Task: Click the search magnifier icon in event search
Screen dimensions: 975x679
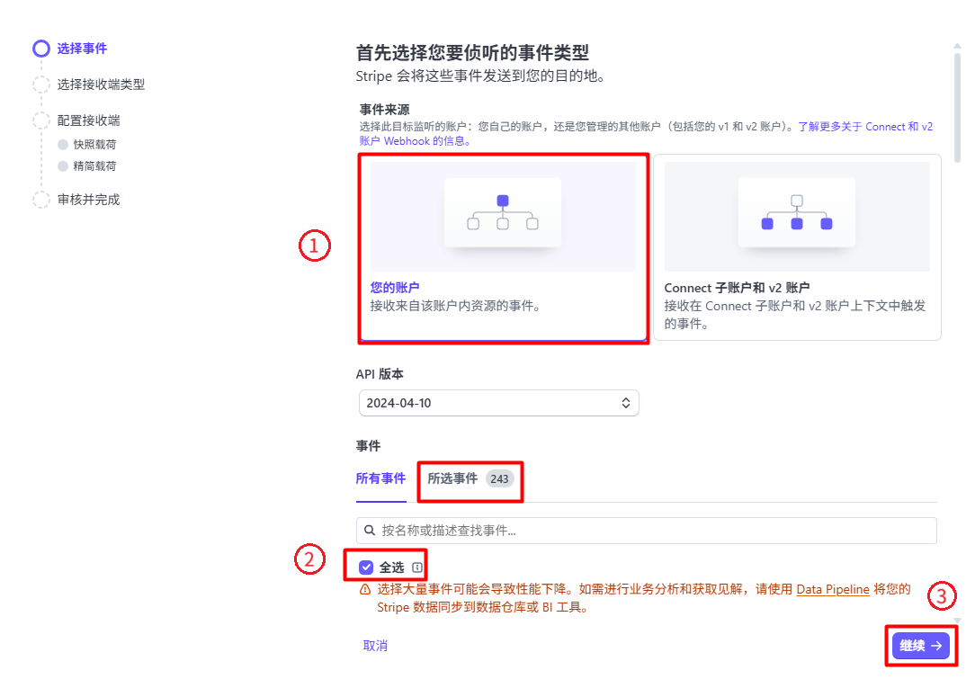Action: click(369, 531)
